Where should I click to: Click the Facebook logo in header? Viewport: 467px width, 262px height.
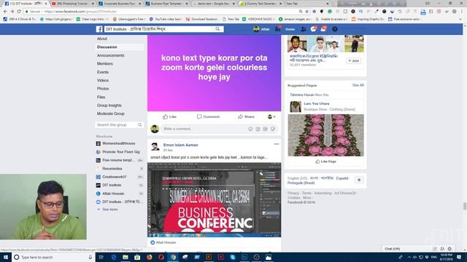pyautogui.click(x=99, y=29)
